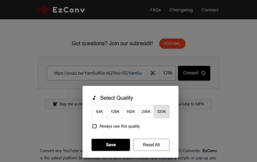Choose 192K audio quality
The height and width of the screenshot is (162, 257).
[x=131, y=112]
